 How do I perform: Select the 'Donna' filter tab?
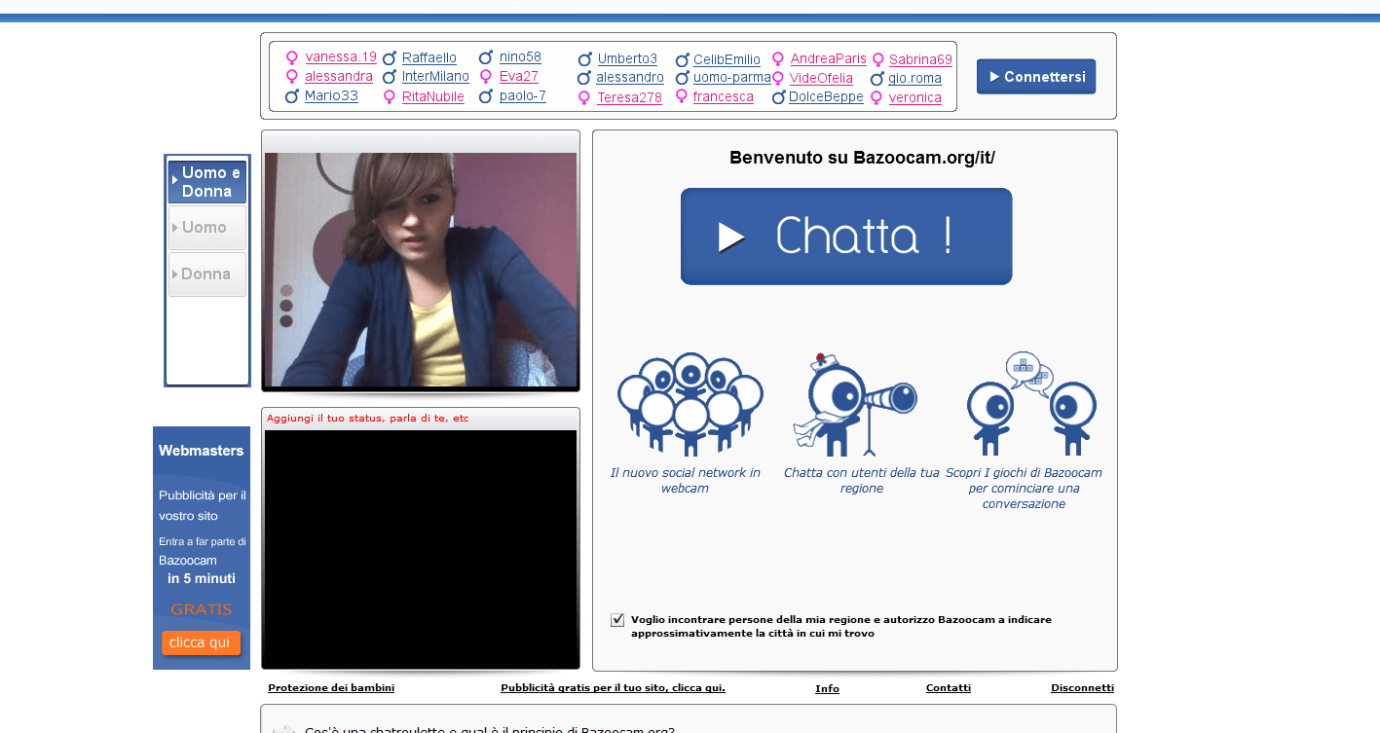(207, 275)
